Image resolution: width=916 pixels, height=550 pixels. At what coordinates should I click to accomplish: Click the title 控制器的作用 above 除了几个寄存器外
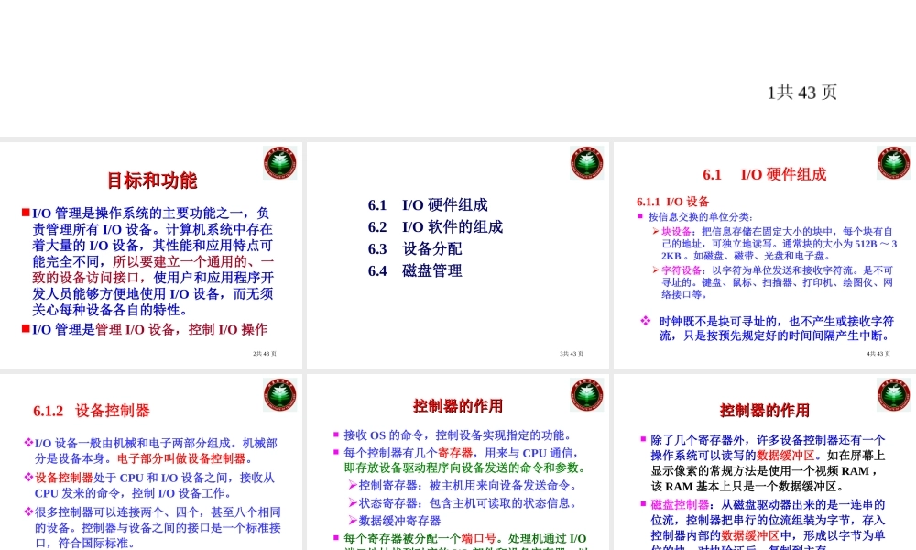point(764,411)
